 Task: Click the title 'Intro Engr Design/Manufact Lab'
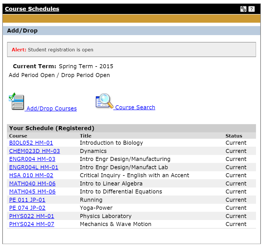124,168
